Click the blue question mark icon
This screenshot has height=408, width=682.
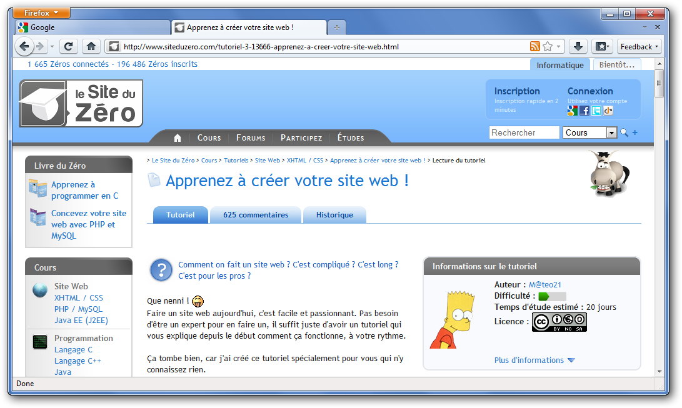click(x=161, y=270)
